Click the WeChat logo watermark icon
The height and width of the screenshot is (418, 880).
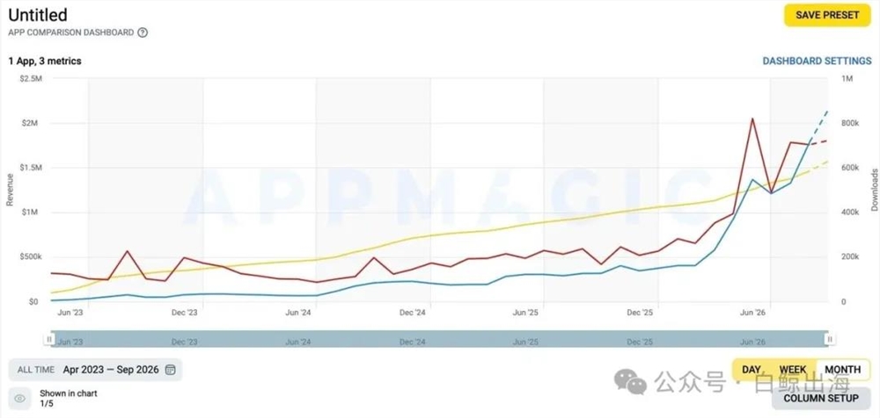630,381
